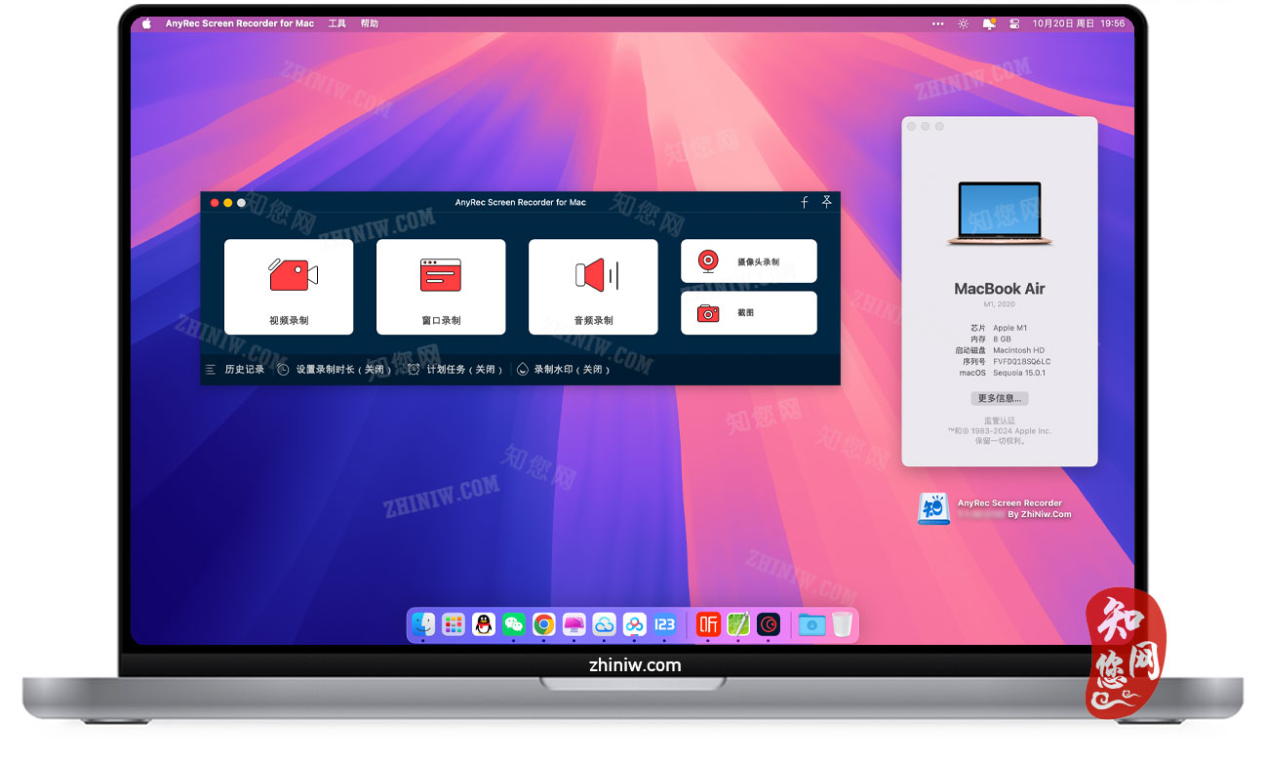Open Google Chrome in the Dock

544,624
